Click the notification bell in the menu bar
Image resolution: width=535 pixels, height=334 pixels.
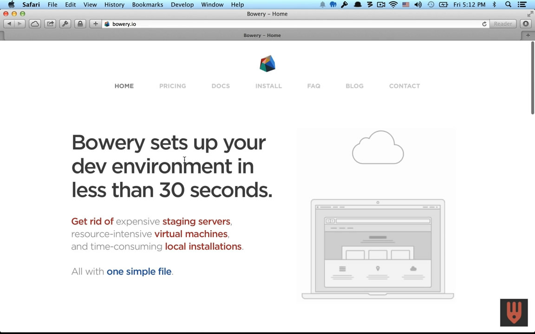(x=322, y=5)
